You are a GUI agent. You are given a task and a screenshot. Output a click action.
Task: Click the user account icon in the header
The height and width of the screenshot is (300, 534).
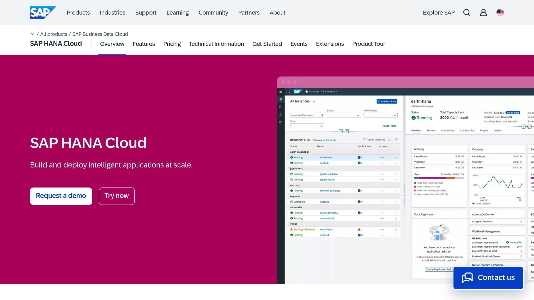(x=483, y=12)
